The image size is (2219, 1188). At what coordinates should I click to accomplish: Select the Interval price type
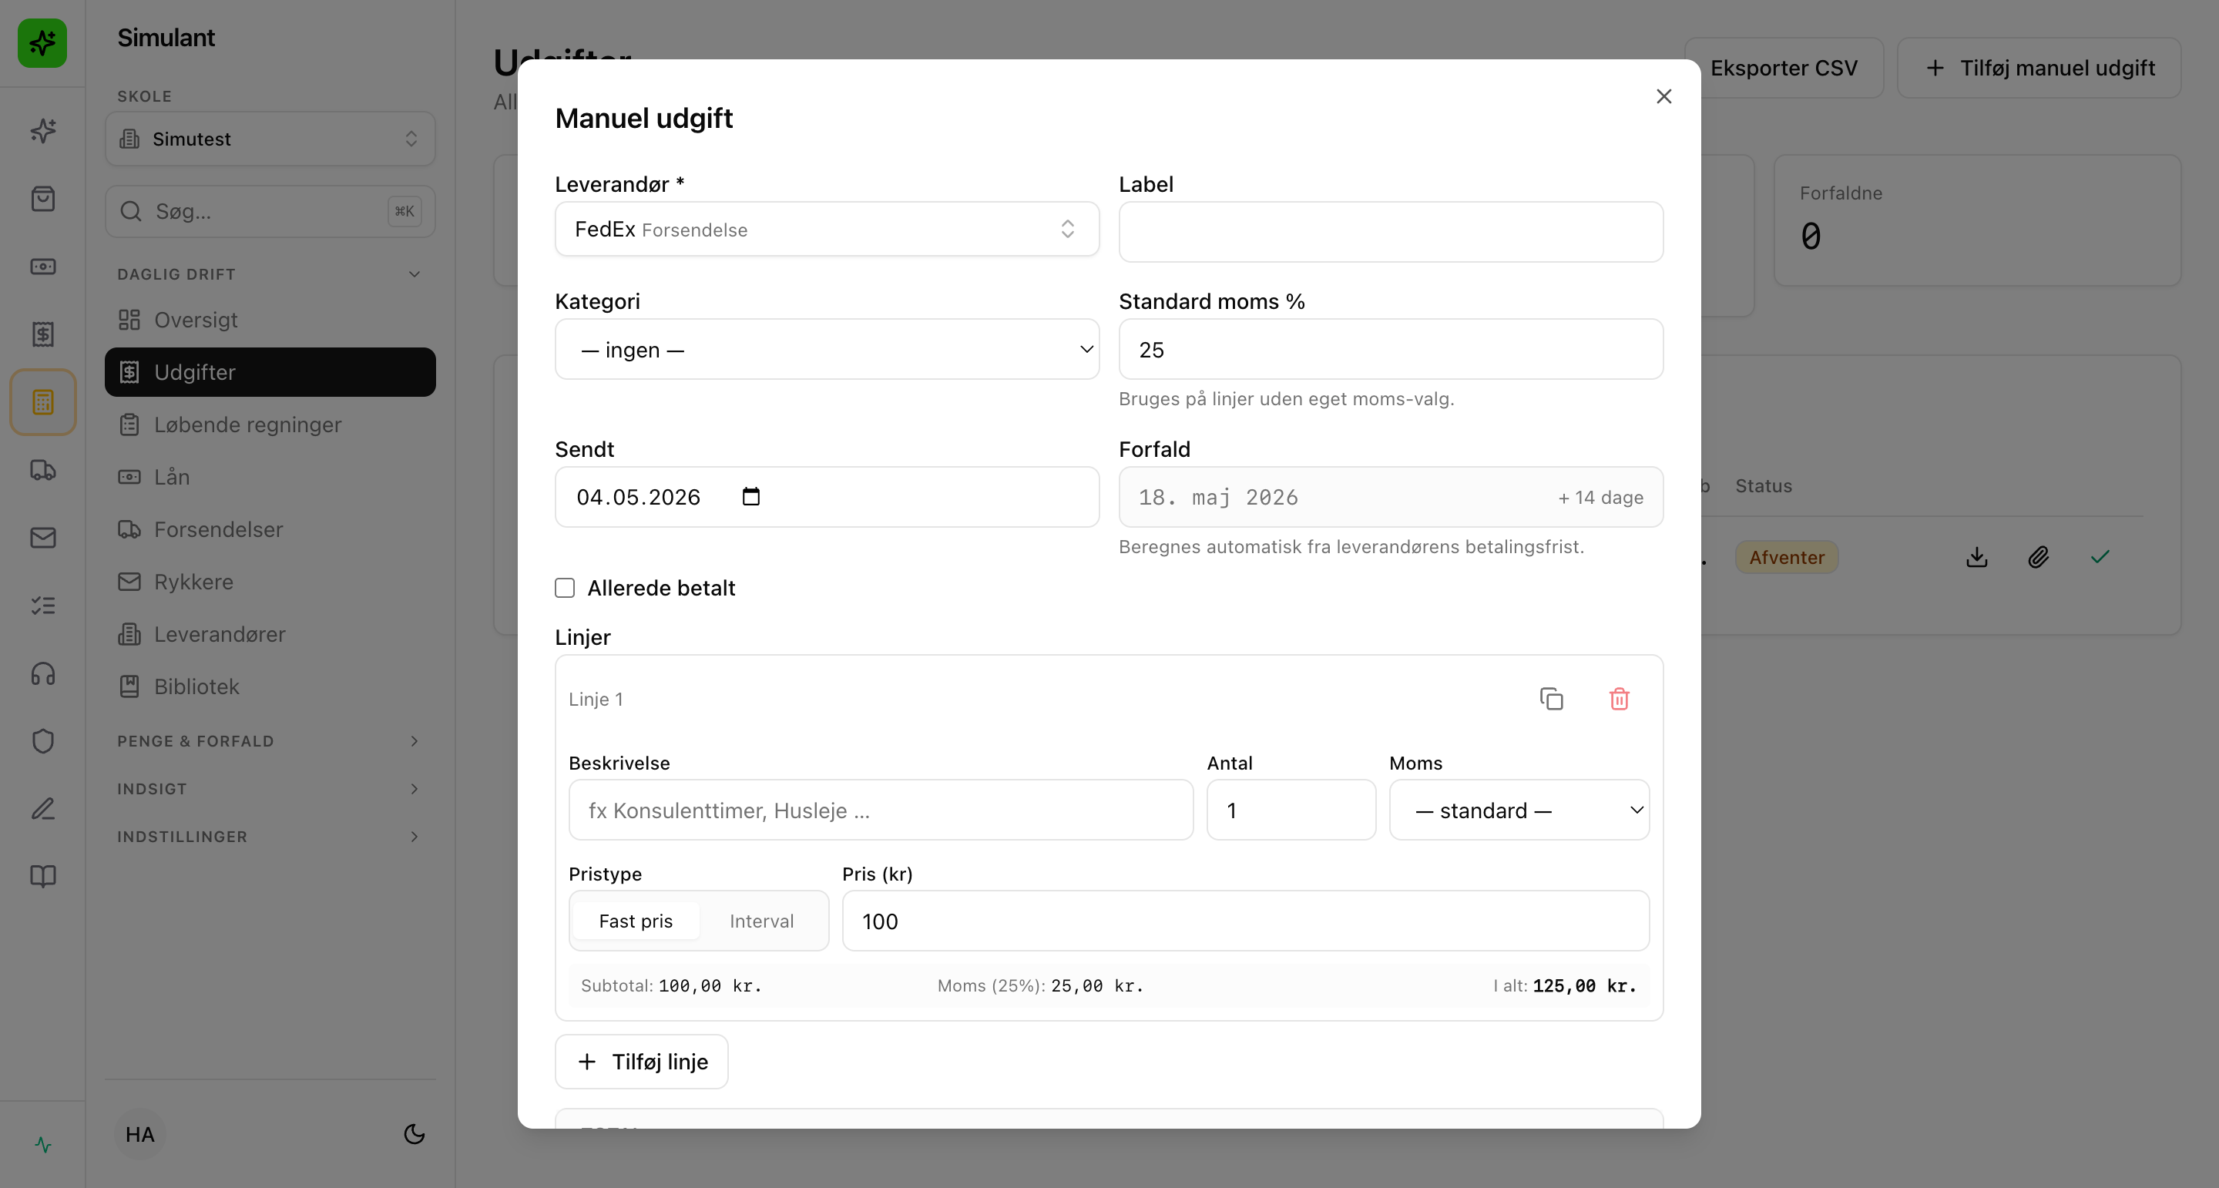(761, 921)
